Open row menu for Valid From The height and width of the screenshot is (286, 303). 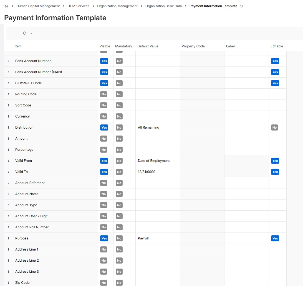[9, 161]
